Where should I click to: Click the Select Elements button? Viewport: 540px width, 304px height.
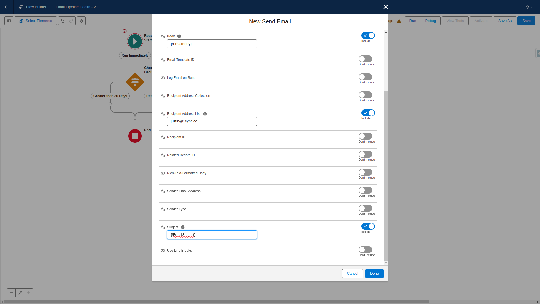[x=35, y=21]
